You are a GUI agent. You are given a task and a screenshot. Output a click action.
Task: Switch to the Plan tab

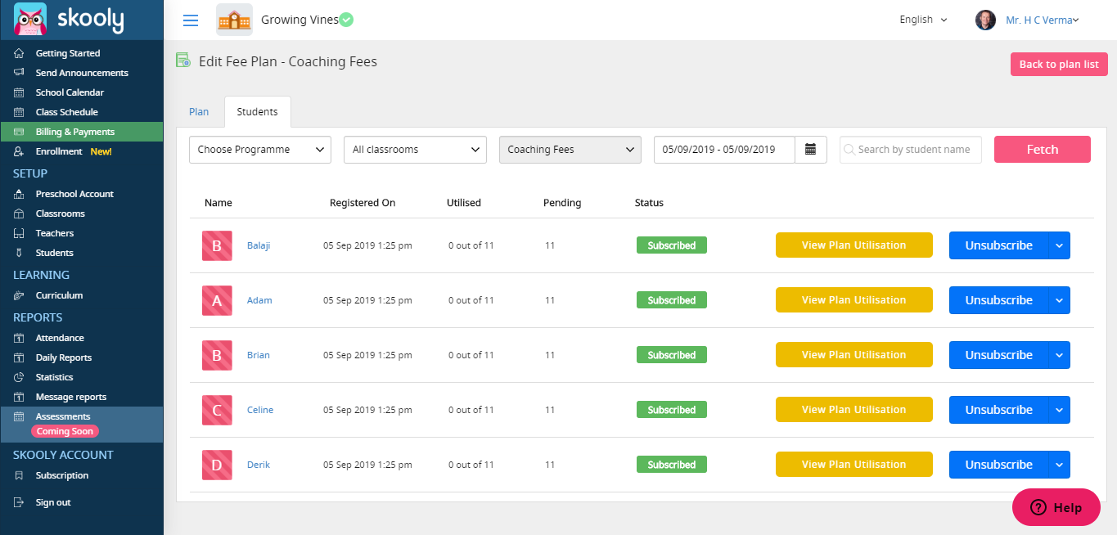coord(199,112)
